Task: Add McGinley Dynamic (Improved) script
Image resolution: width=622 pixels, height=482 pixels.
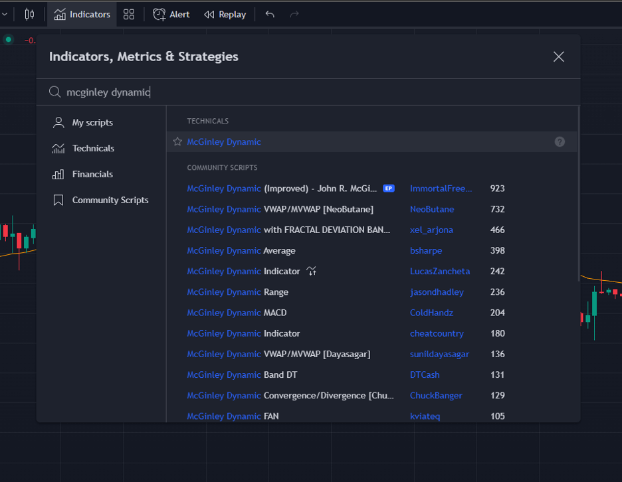Action: click(282, 189)
